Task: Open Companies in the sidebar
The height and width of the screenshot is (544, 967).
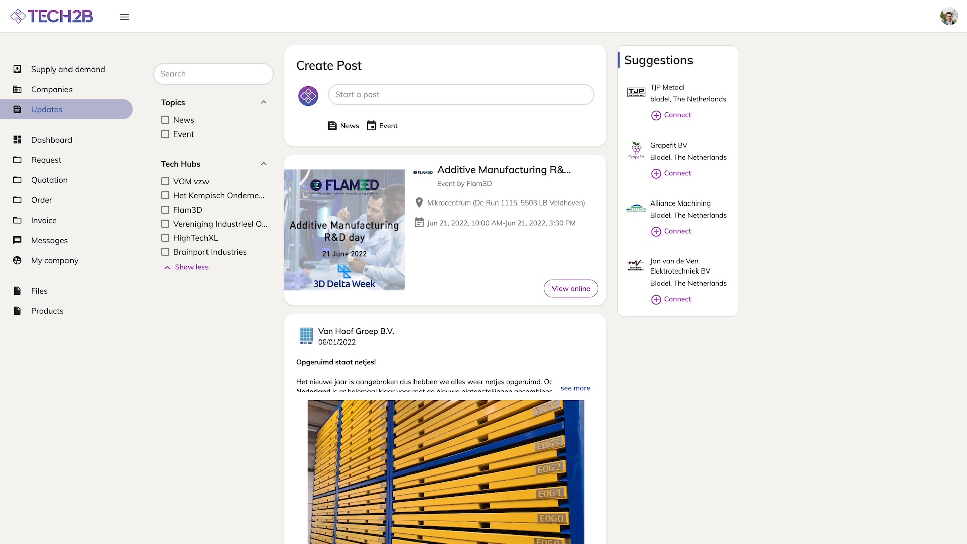Action: point(51,89)
